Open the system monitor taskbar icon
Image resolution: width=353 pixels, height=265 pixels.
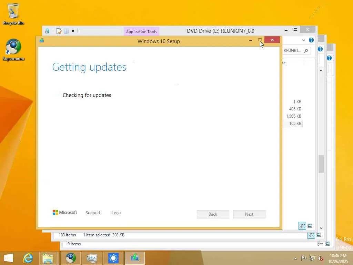pos(92,258)
